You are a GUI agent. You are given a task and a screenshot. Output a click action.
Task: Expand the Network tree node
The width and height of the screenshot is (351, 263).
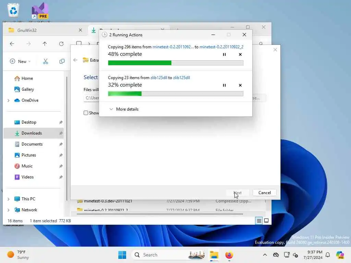coord(9,210)
